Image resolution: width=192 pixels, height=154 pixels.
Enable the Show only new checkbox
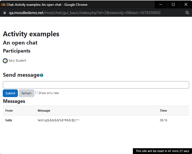point(36,93)
